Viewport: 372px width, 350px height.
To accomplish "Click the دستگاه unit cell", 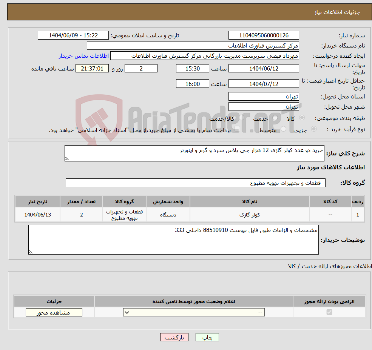I will pos(168,215).
